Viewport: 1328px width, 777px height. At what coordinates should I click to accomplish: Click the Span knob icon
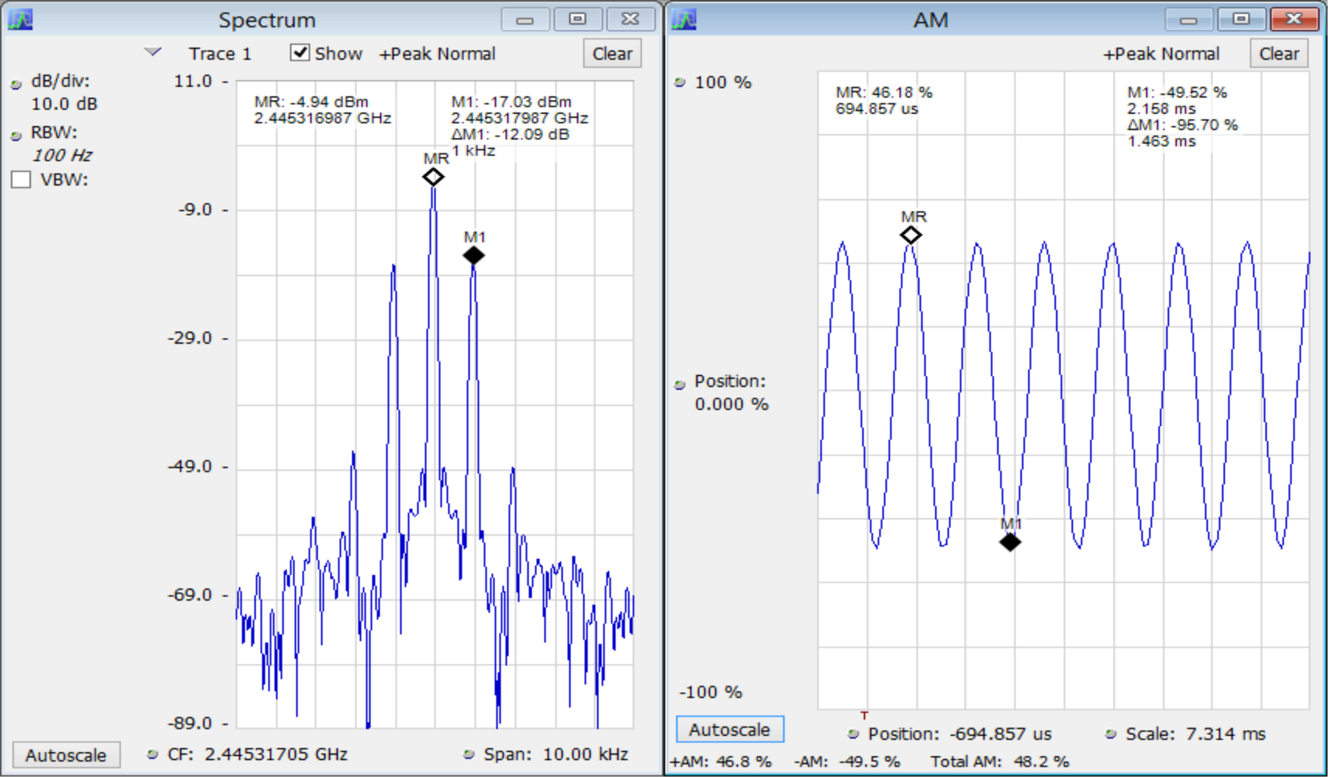[x=468, y=754]
